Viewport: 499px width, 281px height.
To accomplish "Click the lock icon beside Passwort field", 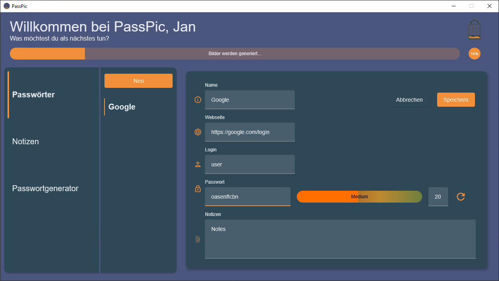I will (198, 189).
